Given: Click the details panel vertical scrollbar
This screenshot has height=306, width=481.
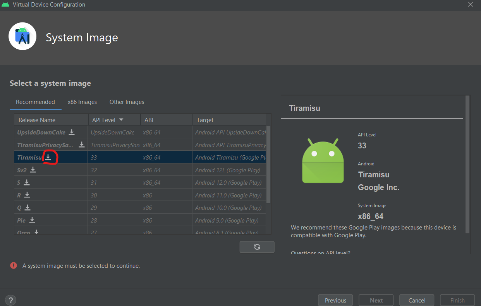Looking at the screenshot, I should (467, 165).
